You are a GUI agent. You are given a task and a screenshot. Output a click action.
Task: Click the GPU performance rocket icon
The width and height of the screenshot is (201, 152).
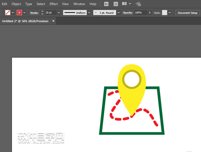[138, 4]
